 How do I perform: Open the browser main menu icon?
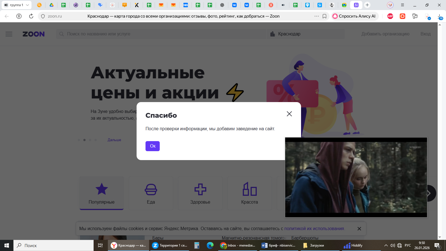click(402, 5)
